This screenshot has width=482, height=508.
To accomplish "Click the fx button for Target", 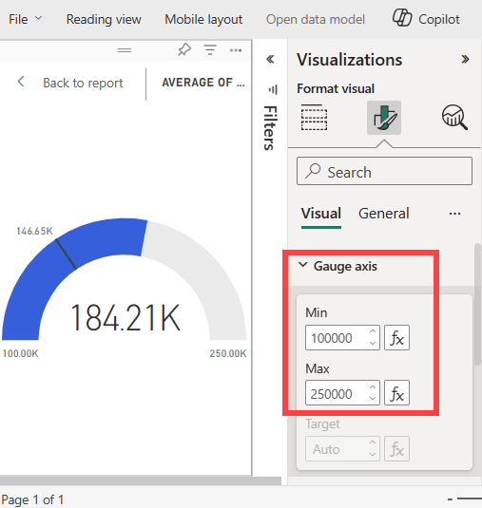I will pyautogui.click(x=396, y=449).
